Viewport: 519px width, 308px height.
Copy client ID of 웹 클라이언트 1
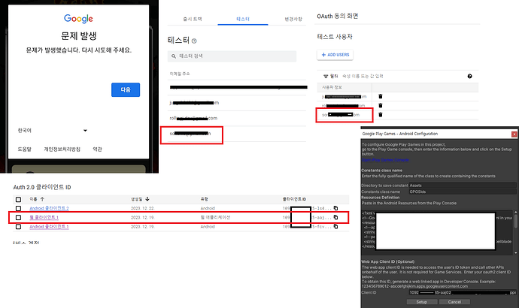click(336, 217)
